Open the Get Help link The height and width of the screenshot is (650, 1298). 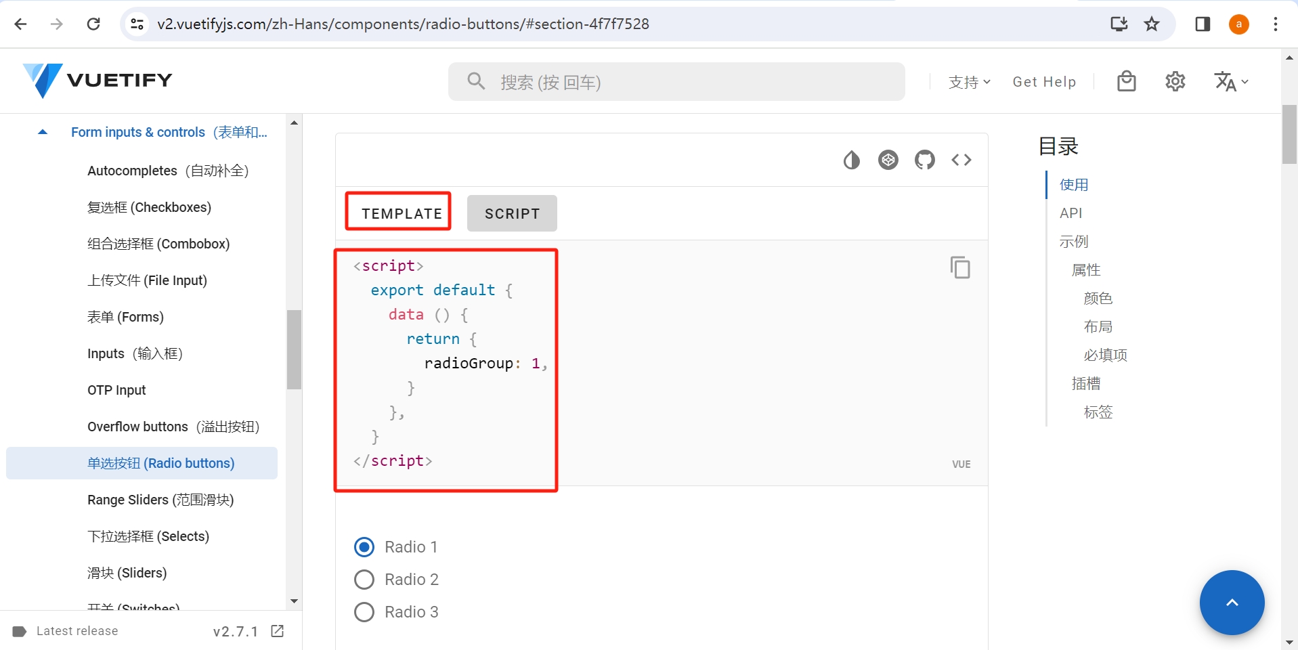click(x=1044, y=81)
